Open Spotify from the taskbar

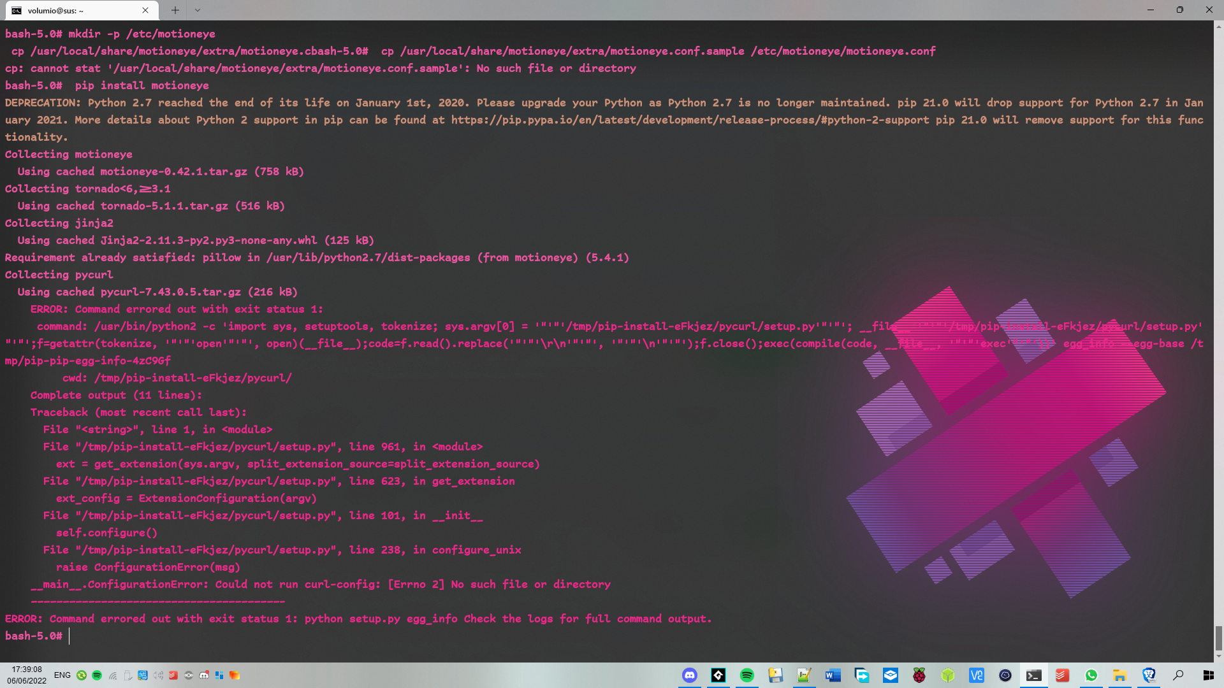747,675
